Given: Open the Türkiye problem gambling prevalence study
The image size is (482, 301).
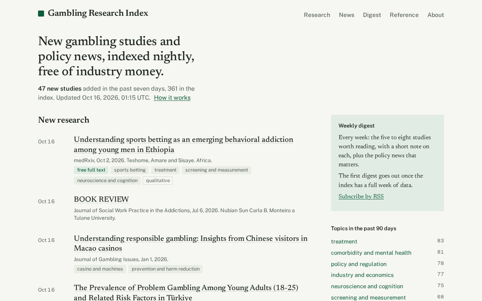Looking at the screenshot, I should point(186,293).
